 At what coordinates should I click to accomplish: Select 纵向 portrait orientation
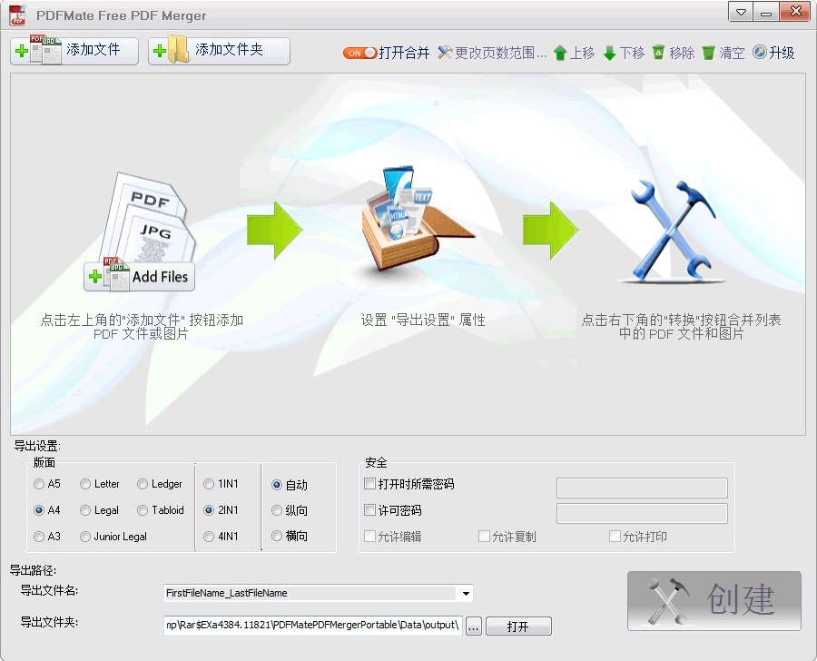[277, 510]
